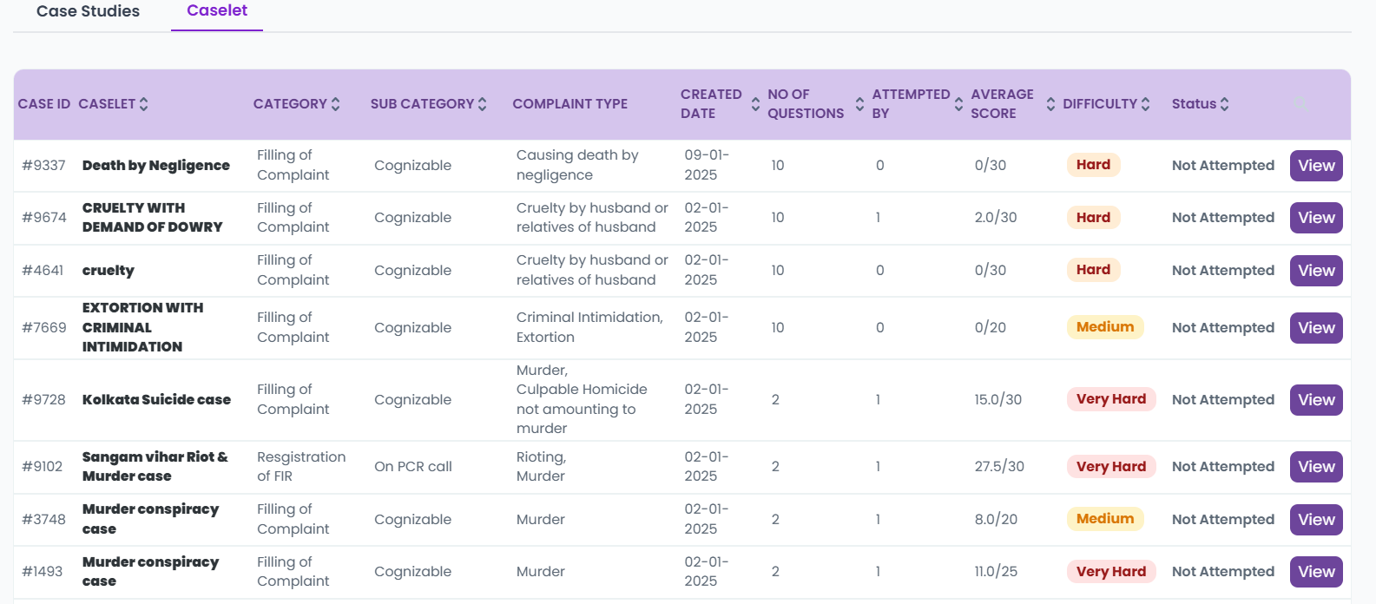The image size is (1376, 604).
Task: Click Very Hard badge for case #1493
Action: pos(1110,572)
